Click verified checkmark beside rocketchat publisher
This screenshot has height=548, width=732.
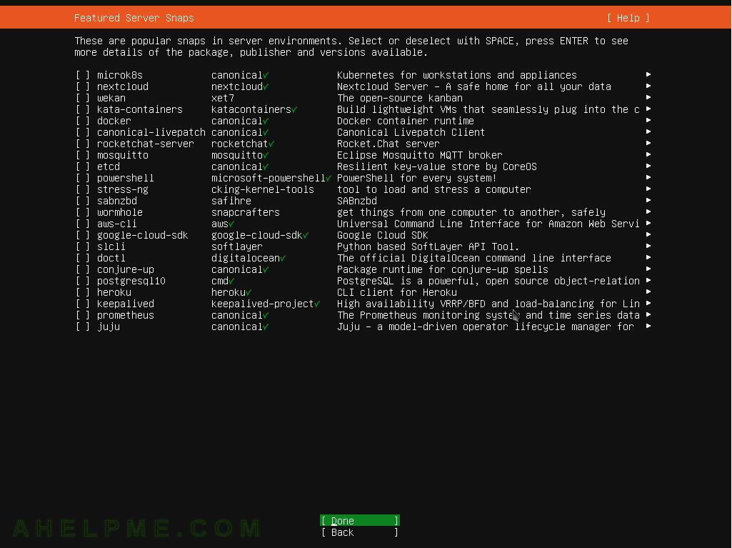(271, 144)
